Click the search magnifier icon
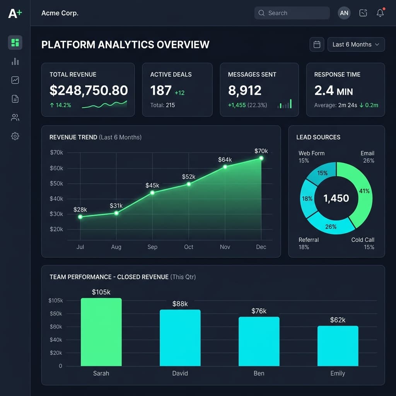Viewport: 396px width, 396px height. [261, 13]
